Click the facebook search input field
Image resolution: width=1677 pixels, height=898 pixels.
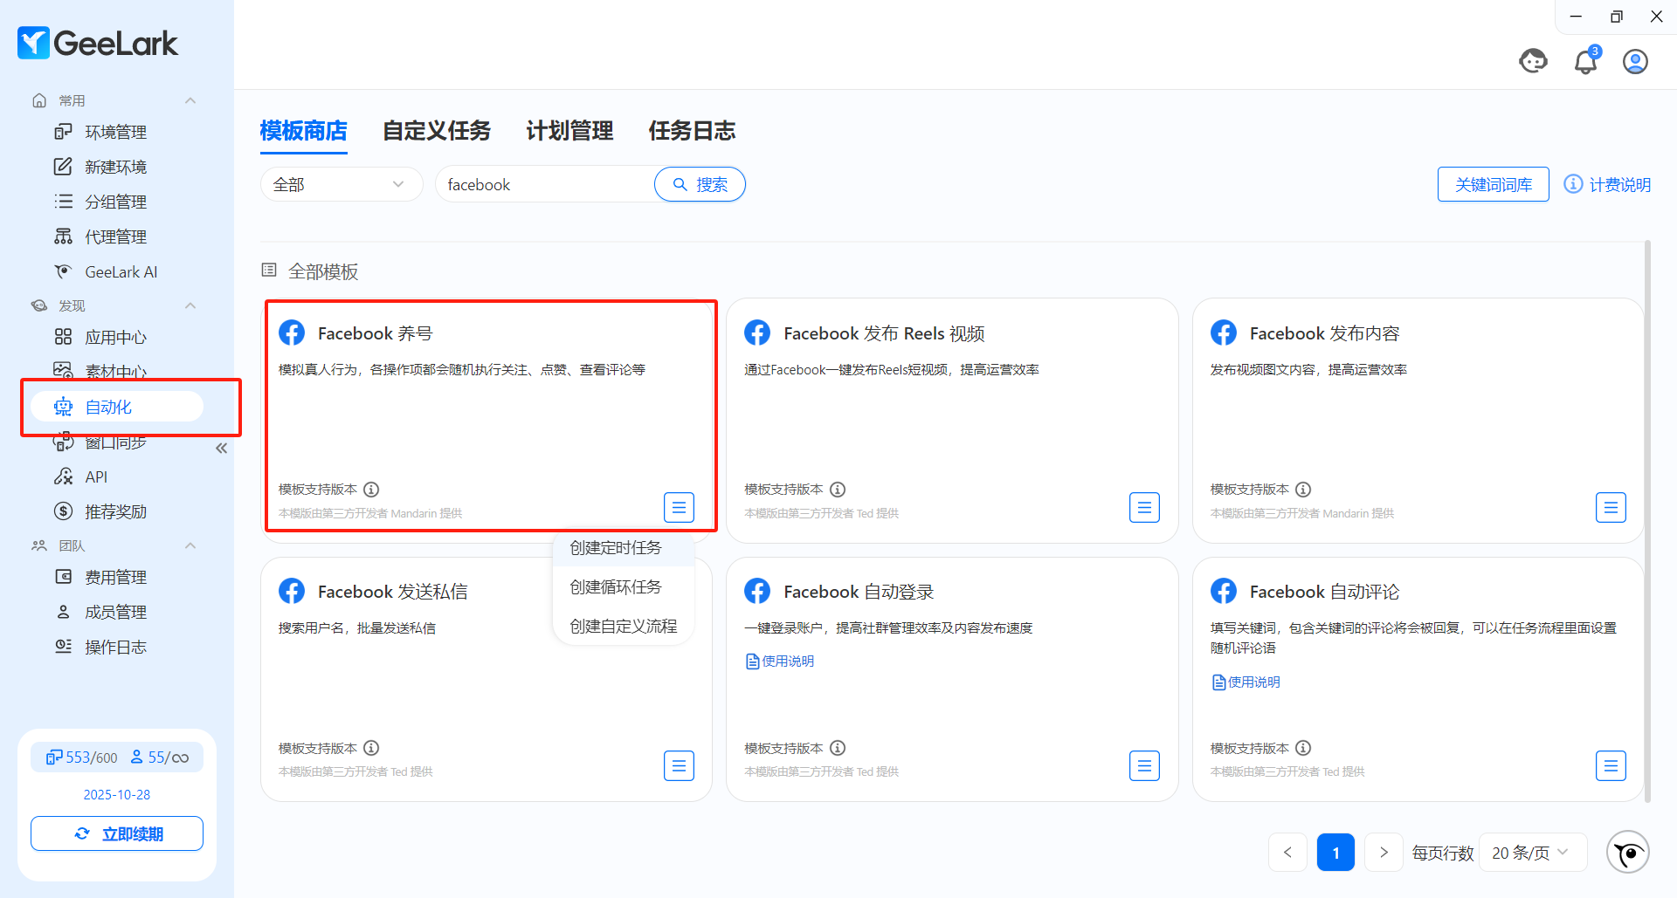[546, 184]
